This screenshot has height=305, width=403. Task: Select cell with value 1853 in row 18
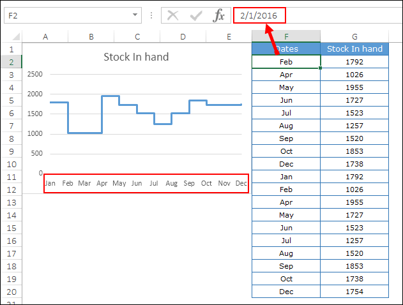coord(354,266)
